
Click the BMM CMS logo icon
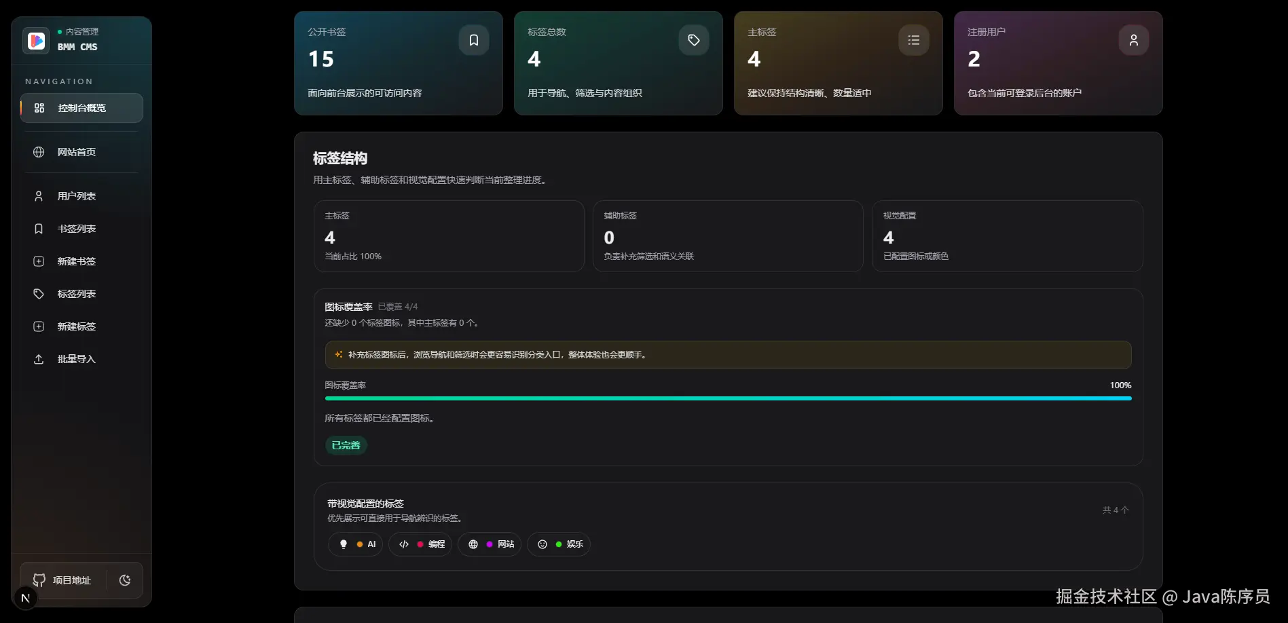[x=36, y=41]
